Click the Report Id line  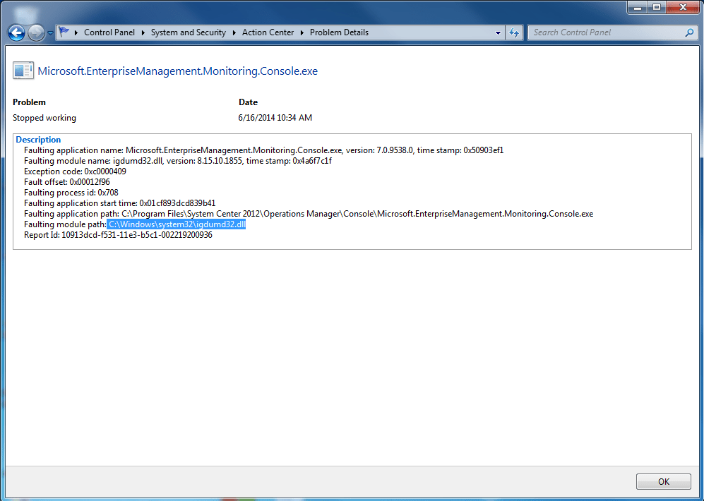118,235
